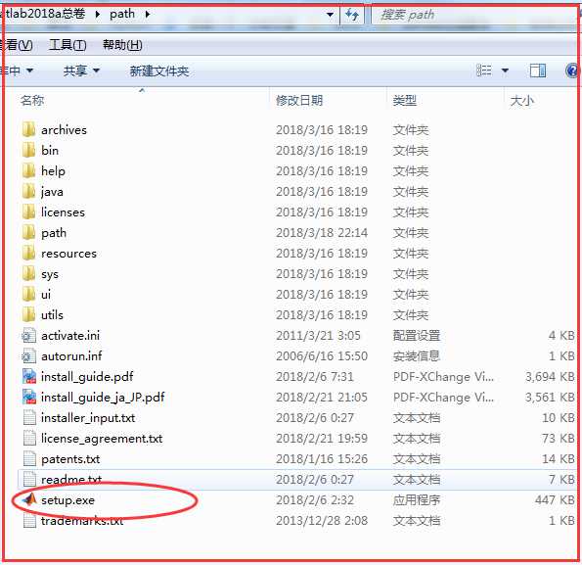Open the bin folder icon
This screenshot has width=582, height=565.
click(x=29, y=150)
